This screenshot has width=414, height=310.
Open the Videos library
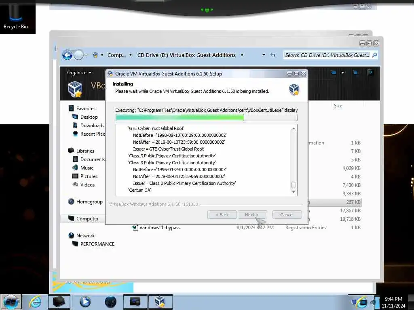pyautogui.click(x=87, y=184)
